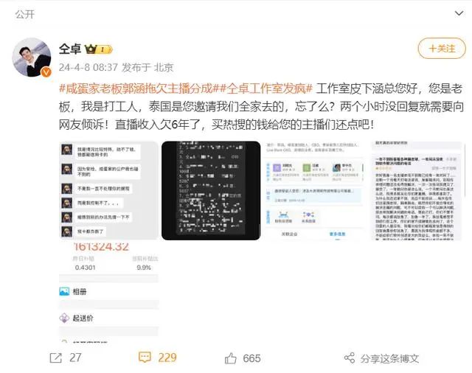Like the post with thumbs-up icon
This screenshot has height=373, width=472.
[231, 358]
